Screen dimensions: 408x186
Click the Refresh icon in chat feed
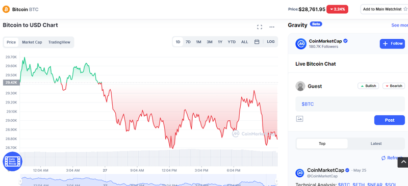pos(384,158)
